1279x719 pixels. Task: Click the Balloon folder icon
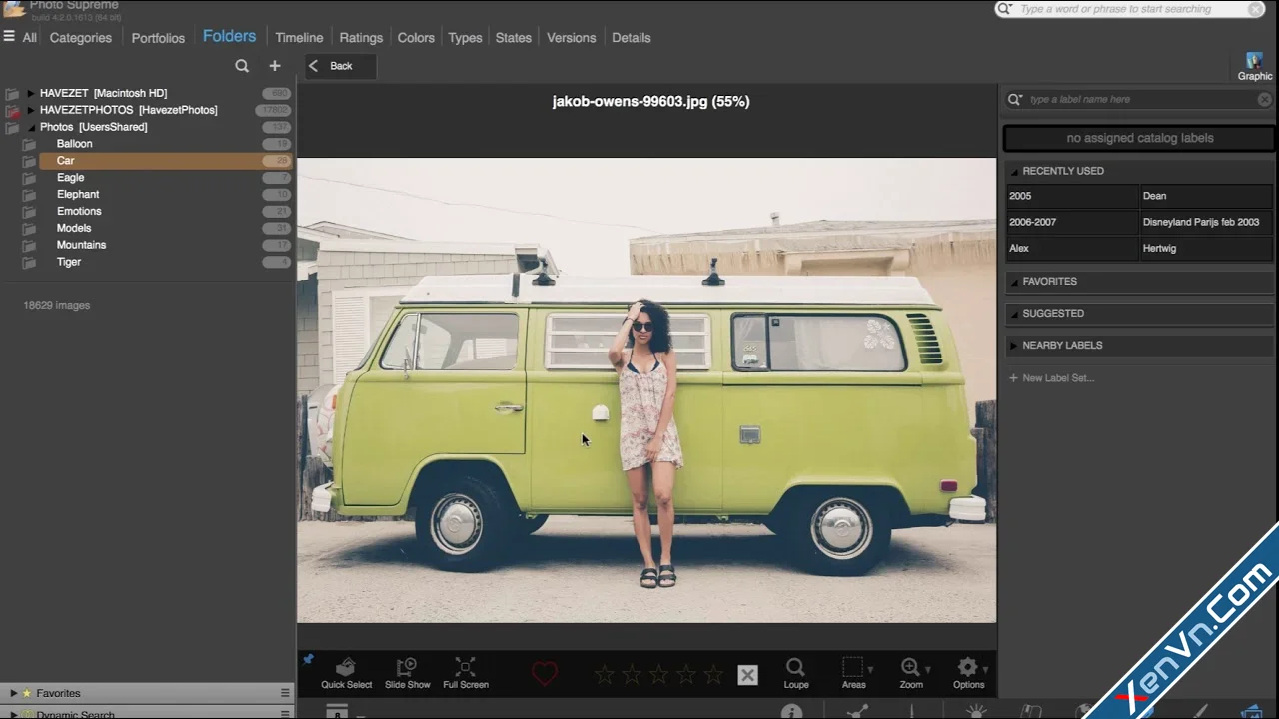click(x=30, y=144)
